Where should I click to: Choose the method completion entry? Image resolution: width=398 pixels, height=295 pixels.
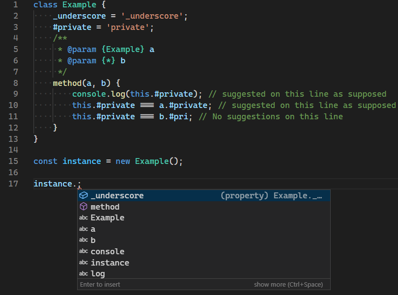[105, 207]
